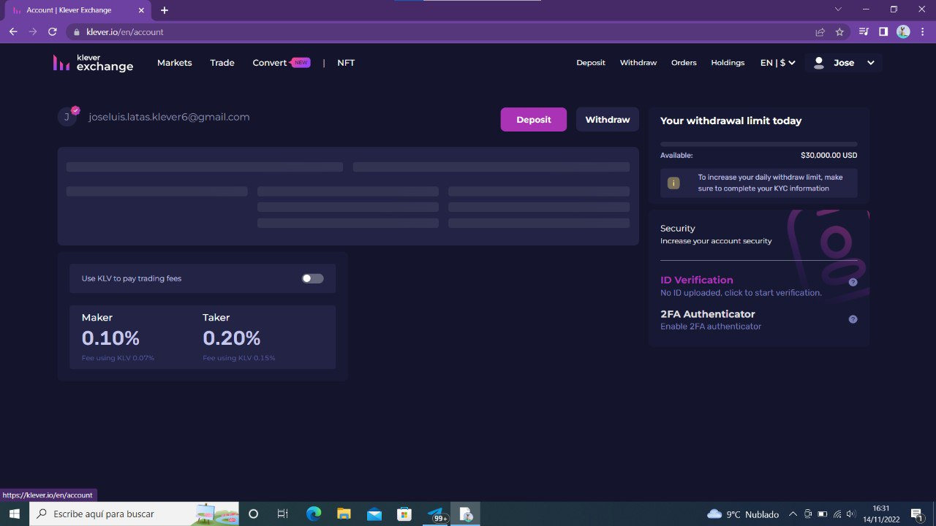Open the Chrome tab search chevron
Screen dimensions: 936x526
[837, 9]
